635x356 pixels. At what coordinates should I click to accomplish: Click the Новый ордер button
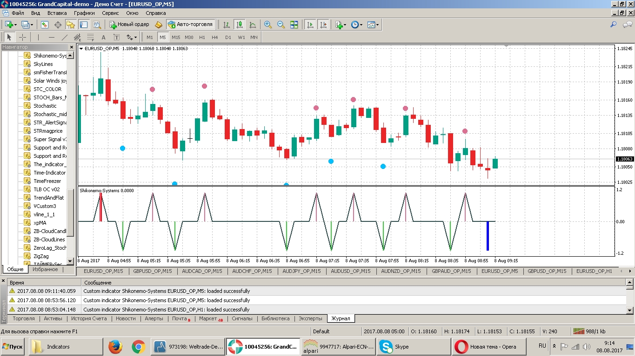pyautogui.click(x=129, y=25)
